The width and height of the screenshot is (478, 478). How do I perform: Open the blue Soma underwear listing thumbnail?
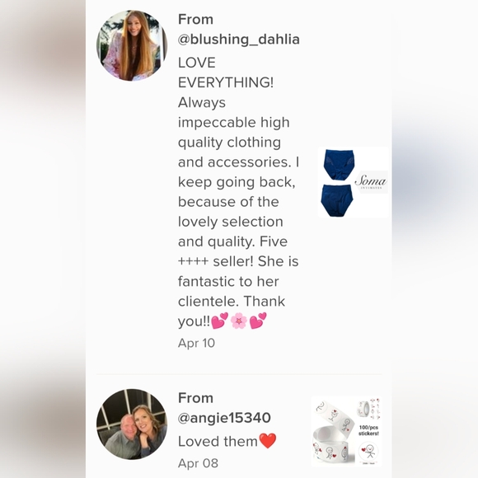point(353,182)
